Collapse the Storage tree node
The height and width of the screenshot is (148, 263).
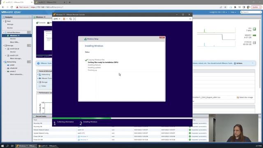click(4, 46)
